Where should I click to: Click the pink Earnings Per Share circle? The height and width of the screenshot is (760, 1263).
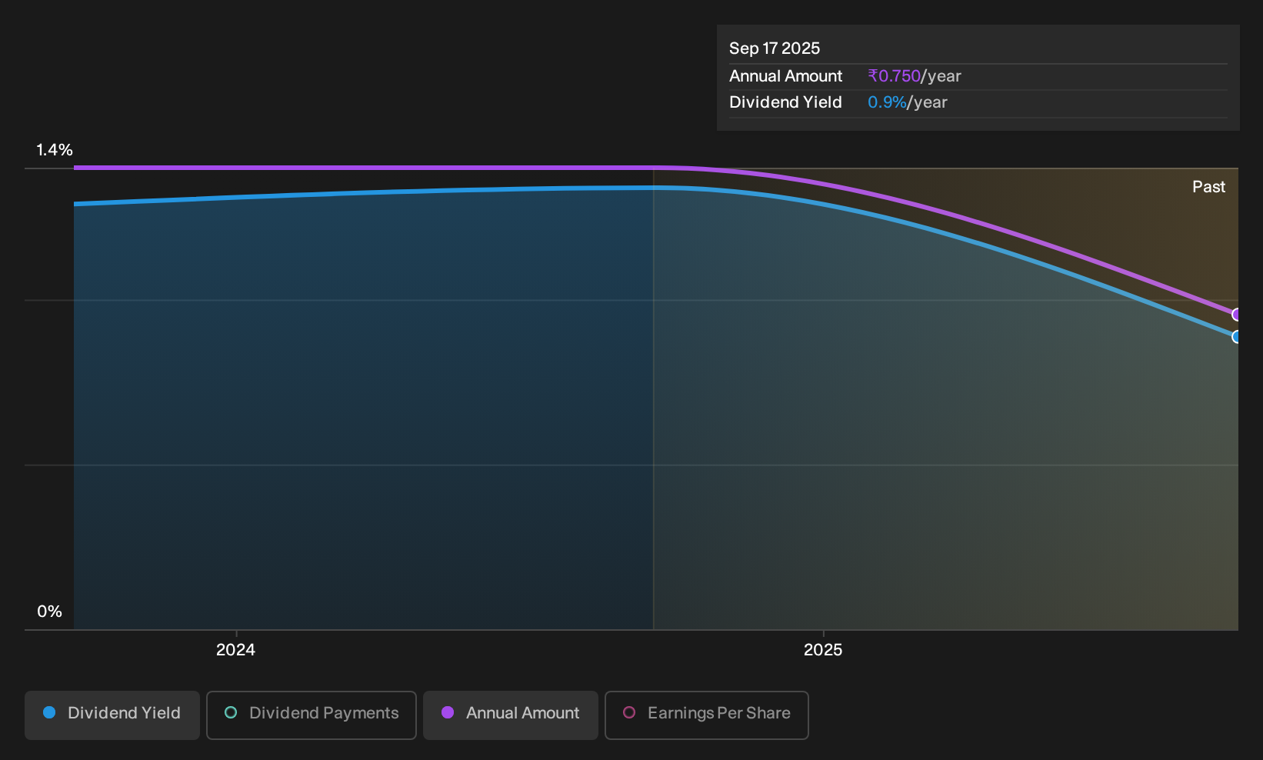629,712
